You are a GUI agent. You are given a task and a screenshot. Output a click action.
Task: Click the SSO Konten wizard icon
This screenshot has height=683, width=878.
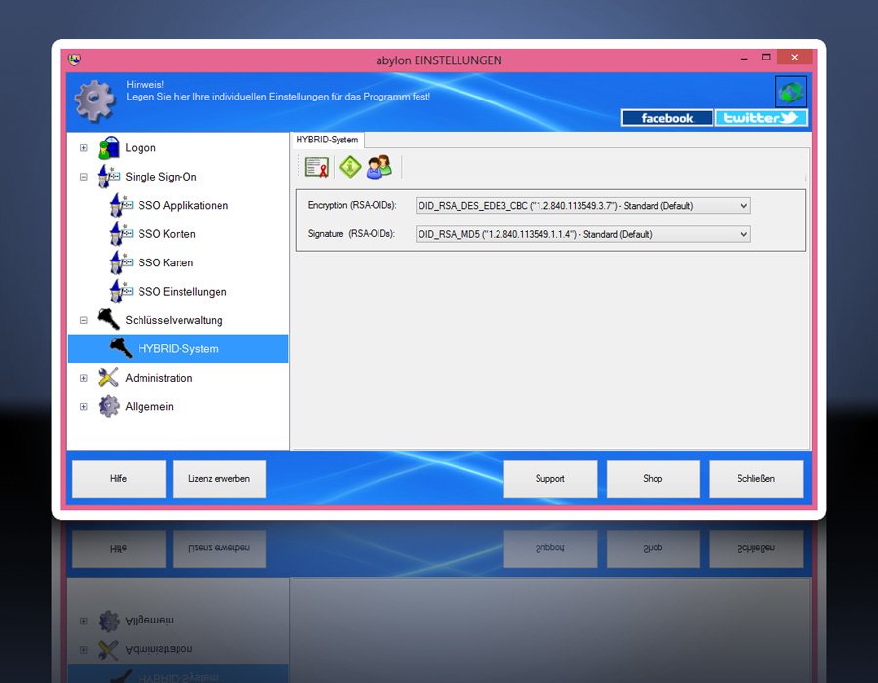coord(121,233)
